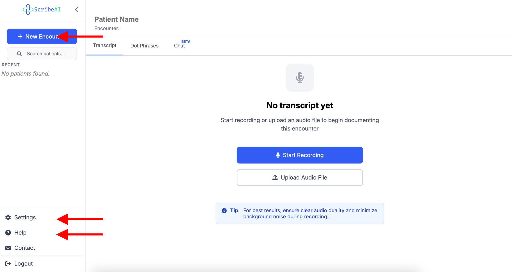This screenshot has height=272, width=512.
Task: Open the Dot Phrases tab
Action: 144,46
